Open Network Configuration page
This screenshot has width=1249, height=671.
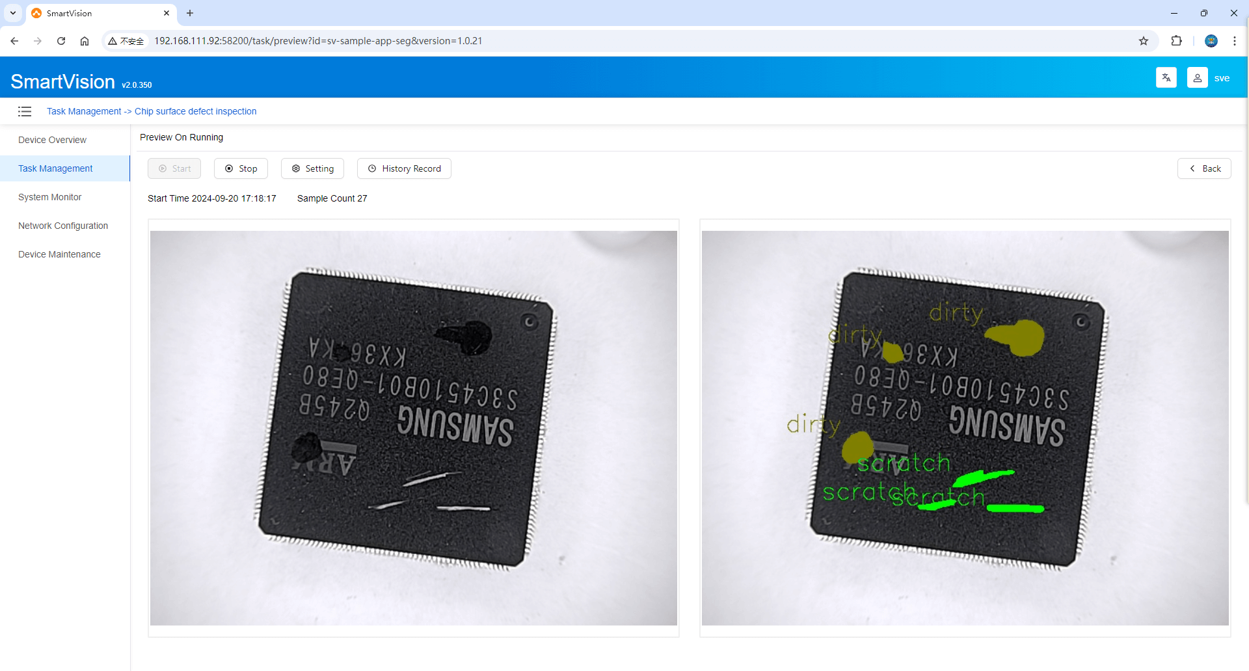pos(63,226)
